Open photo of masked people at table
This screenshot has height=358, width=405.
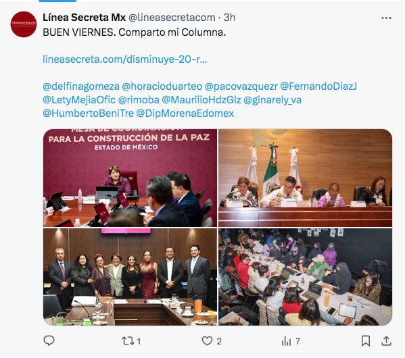tap(306, 277)
